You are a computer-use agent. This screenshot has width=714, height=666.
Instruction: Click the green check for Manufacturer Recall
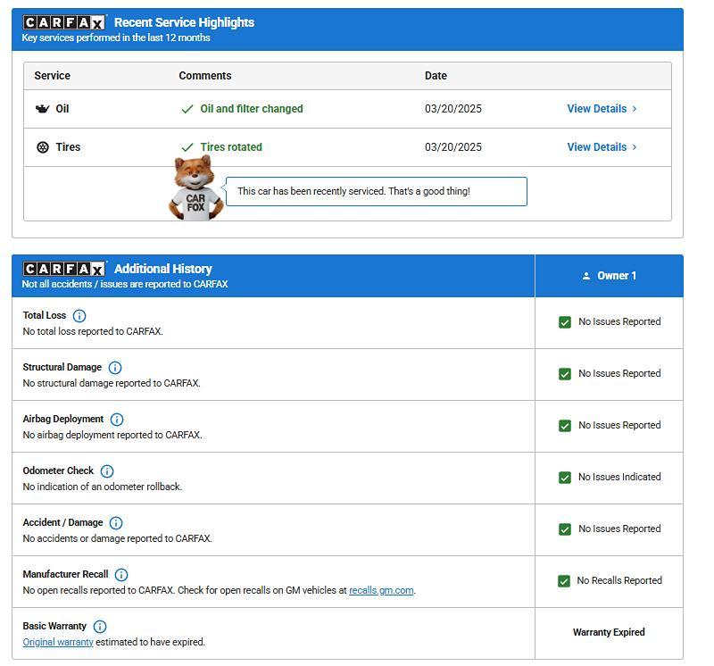(x=564, y=581)
